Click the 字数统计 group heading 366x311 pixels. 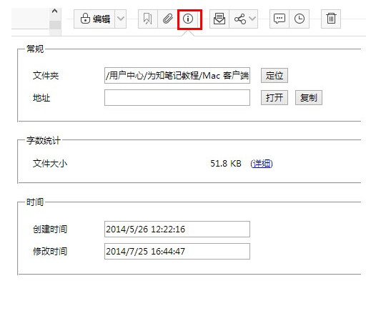pos(44,140)
